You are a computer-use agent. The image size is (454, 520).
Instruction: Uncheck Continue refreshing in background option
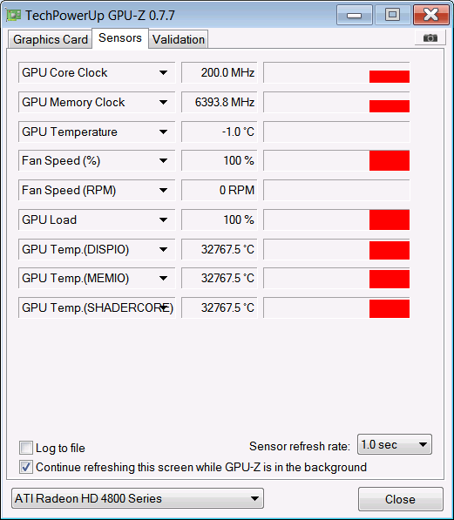26,467
